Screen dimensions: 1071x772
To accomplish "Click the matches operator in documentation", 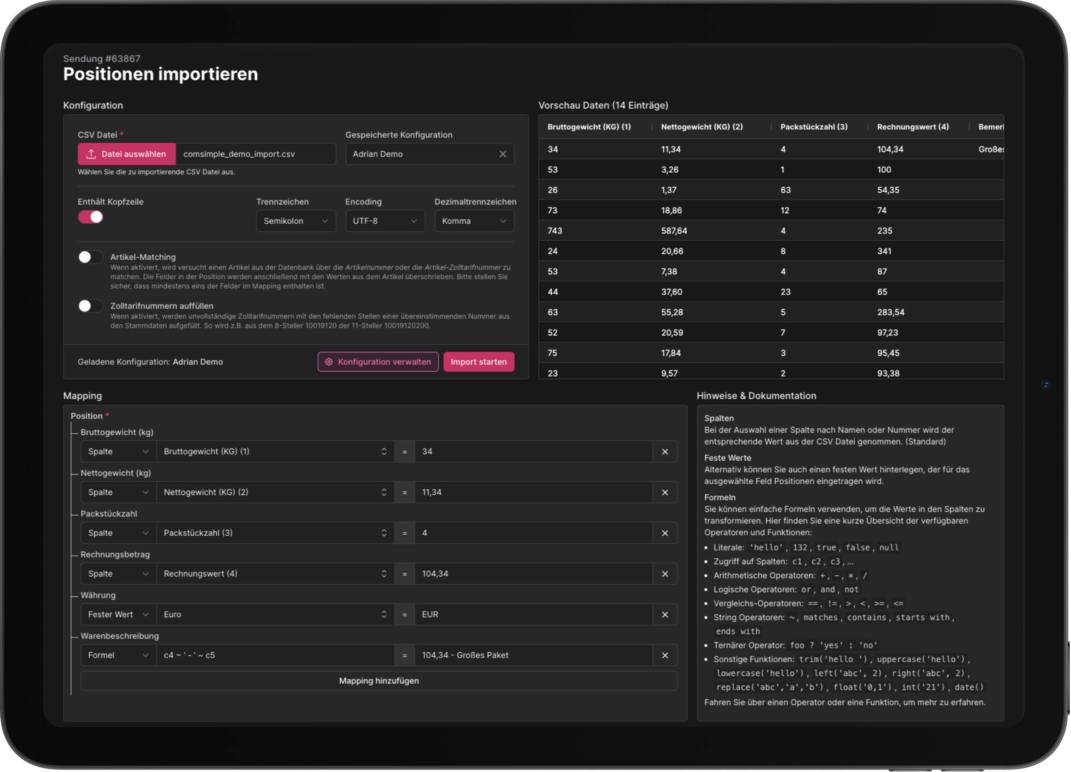I will point(821,618).
